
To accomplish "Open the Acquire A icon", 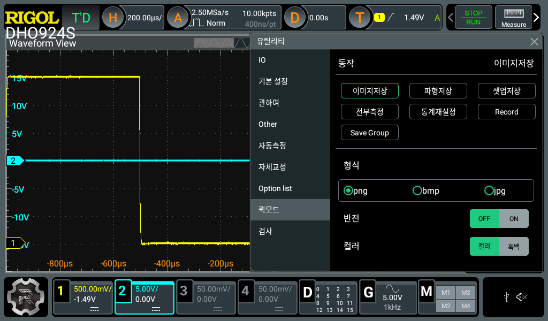I will click(x=178, y=18).
